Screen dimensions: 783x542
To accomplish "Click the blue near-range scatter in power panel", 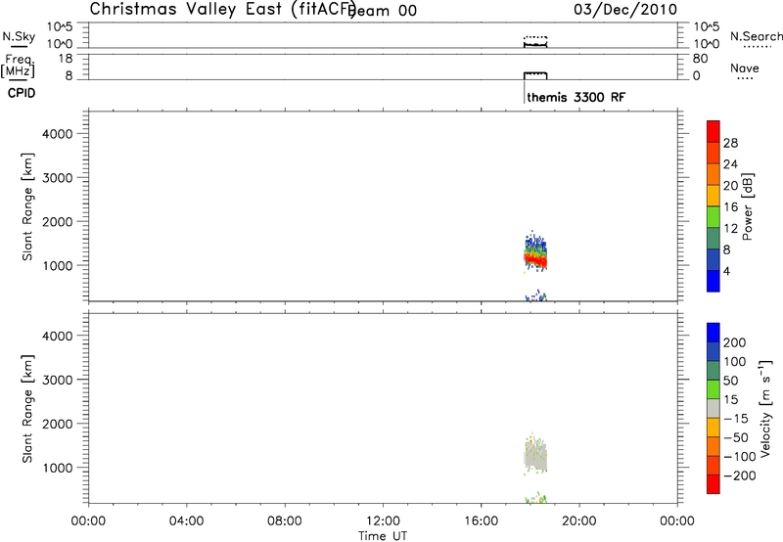I will point(536,296).
